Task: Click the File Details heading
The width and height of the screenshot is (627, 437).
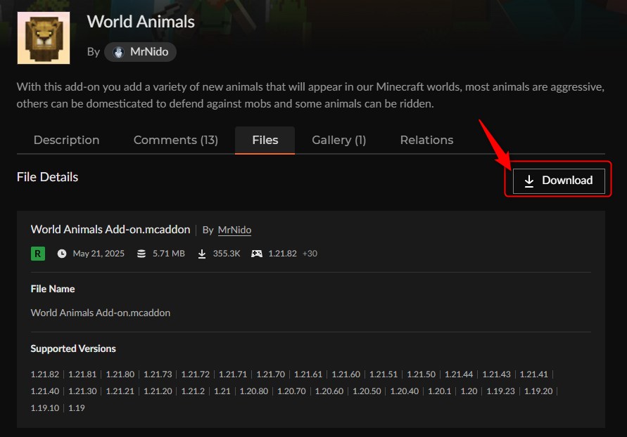Action: pos(48,177)
